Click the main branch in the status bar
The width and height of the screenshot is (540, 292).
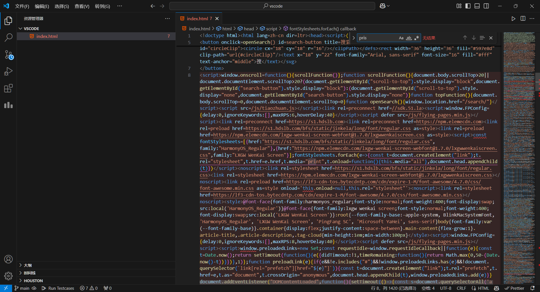(22, 288)
